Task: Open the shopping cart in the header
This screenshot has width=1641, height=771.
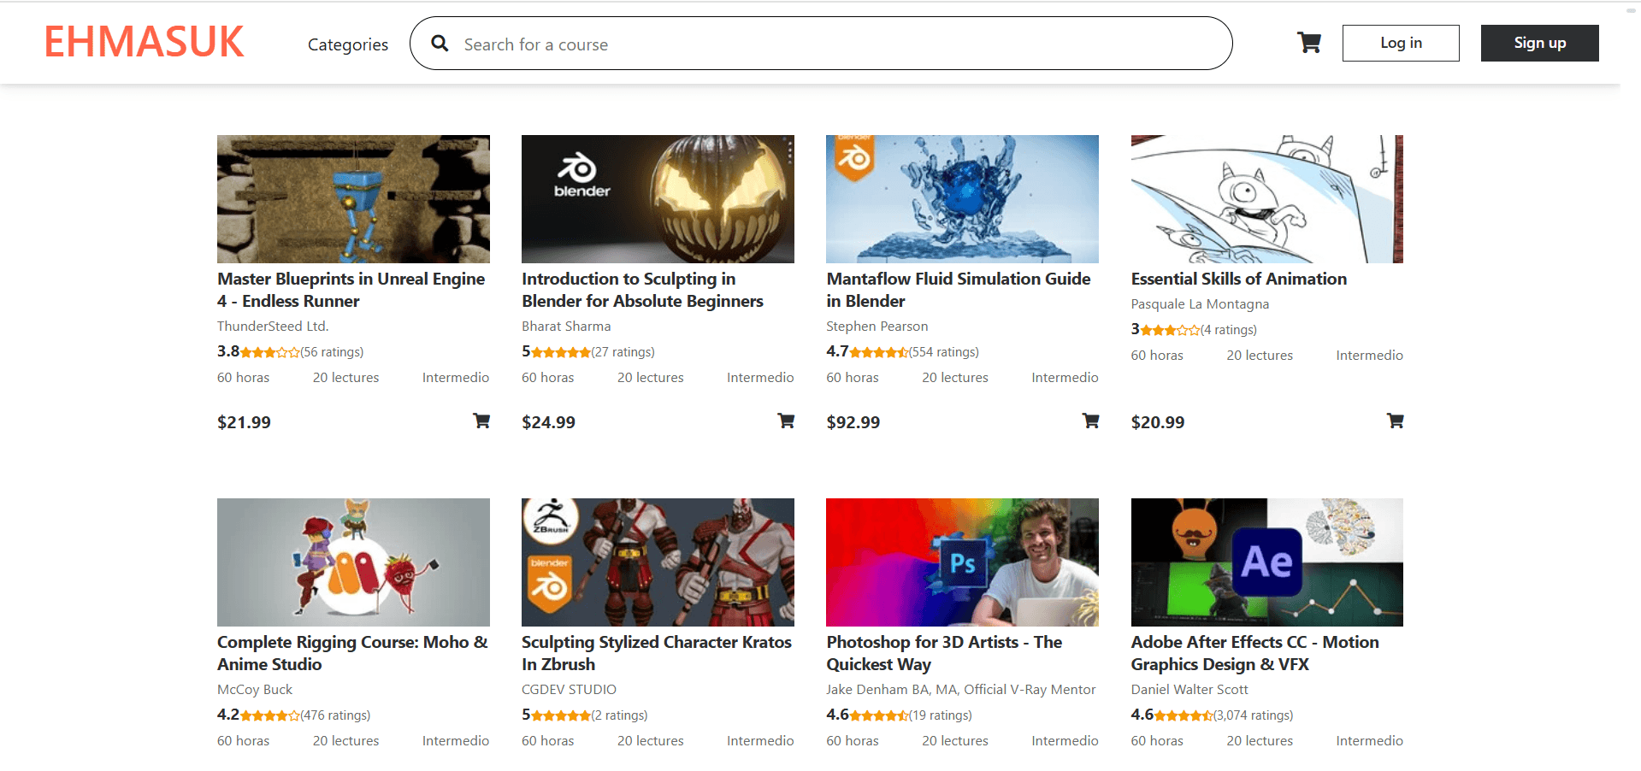Action: click(1308, 43)
